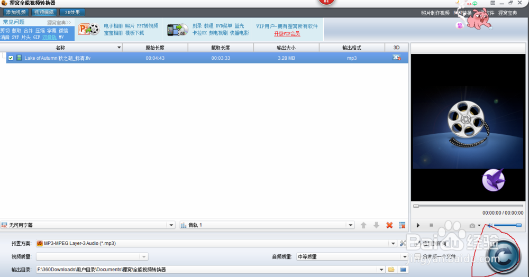
Task: Open the output folder yellow folder icon
Action: tap(391, 270)
